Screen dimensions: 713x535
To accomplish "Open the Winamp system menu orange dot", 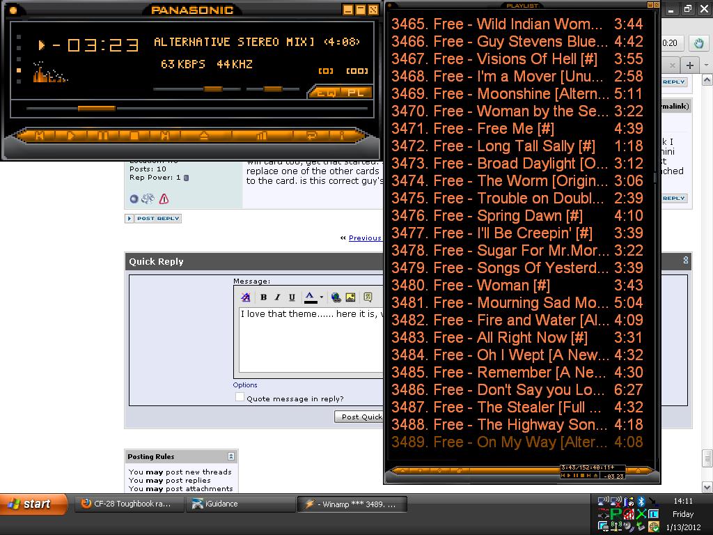I will tap(13, 10).
